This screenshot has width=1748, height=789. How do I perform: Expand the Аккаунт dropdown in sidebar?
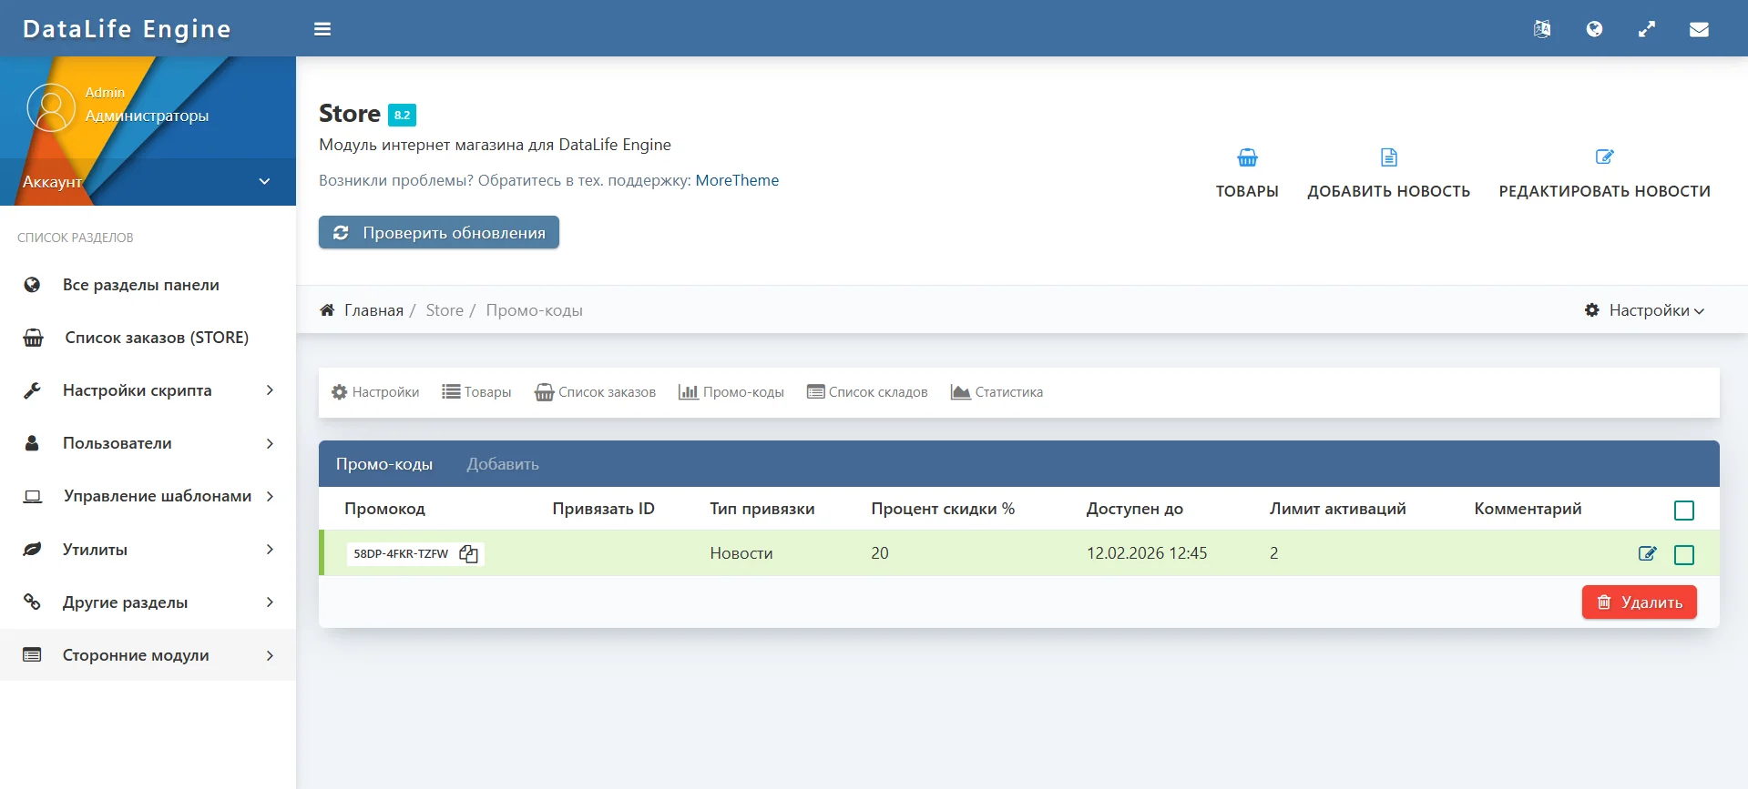click(x=264, y=182)
